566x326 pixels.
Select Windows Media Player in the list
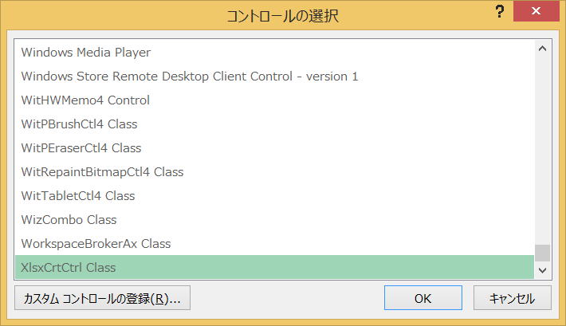click(x=274, y=53)
